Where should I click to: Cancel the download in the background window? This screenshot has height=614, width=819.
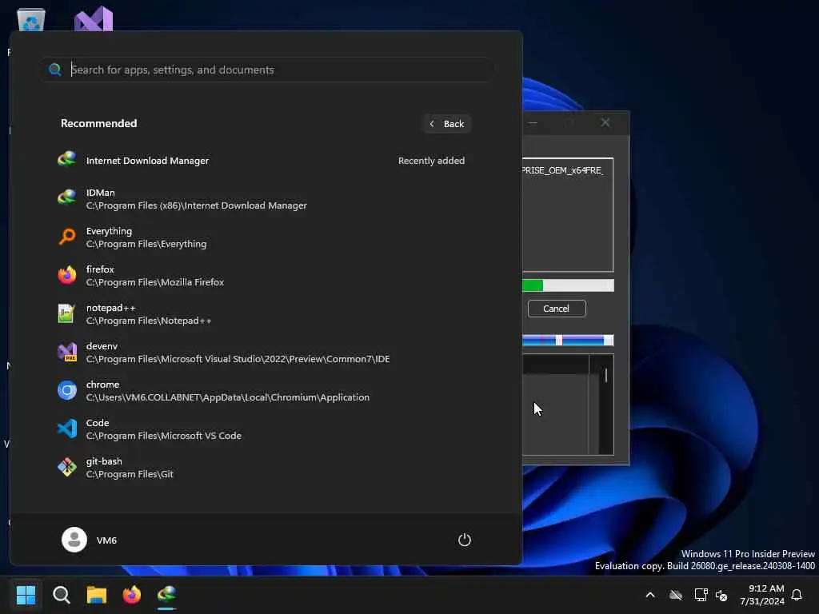click(x=557, y=309)
